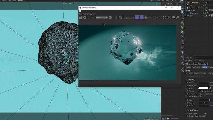Click the add snapshot icon in RenderView
The image size is (213, 120).
[178, 17]
